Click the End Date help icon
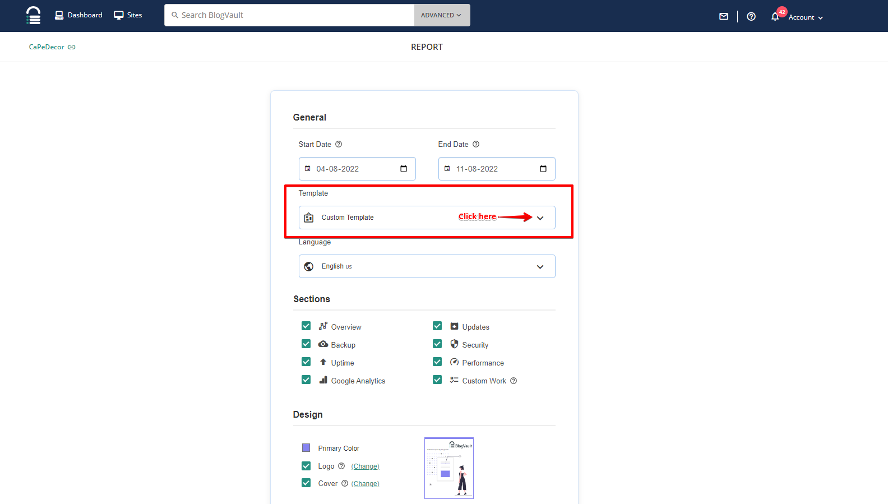The height and width of the screenshot is (504, 888). tap(476, 144)
